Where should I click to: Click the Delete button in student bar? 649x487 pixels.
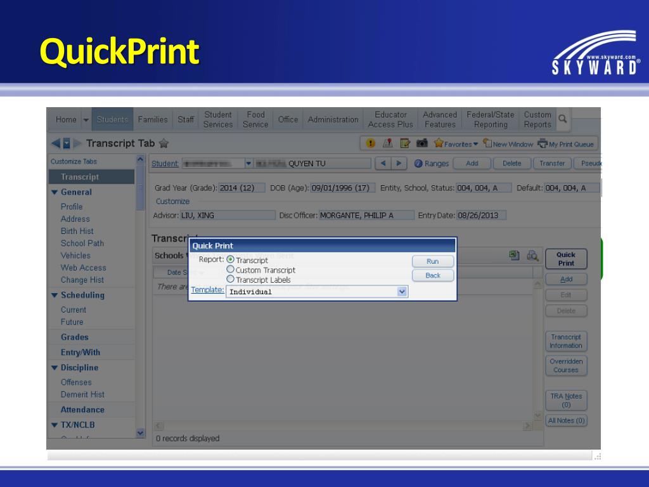512,163
